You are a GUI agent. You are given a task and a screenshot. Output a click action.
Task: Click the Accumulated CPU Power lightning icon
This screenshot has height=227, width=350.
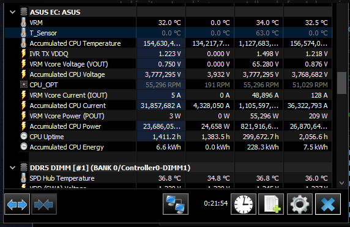point(23,126)
